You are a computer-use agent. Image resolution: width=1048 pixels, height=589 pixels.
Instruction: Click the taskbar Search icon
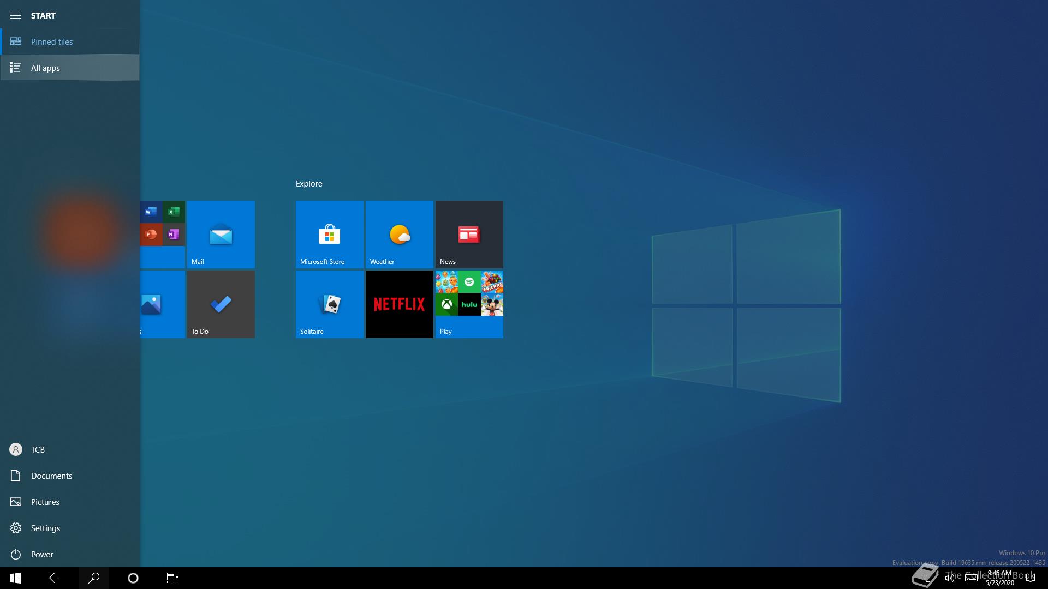coord(94,578)
